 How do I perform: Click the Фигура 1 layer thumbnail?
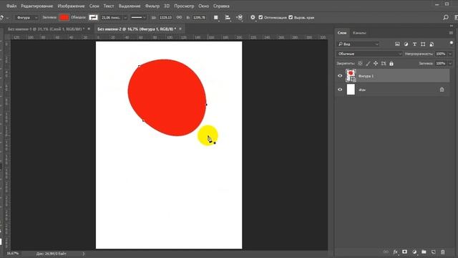351,75
